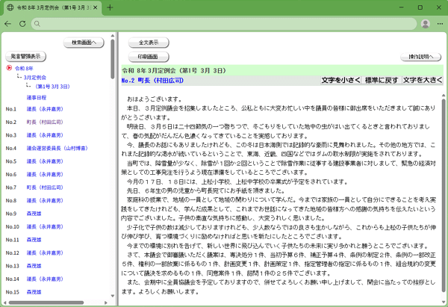Click the No.4 row number label

pyautogui.click(x=11, y=149)
